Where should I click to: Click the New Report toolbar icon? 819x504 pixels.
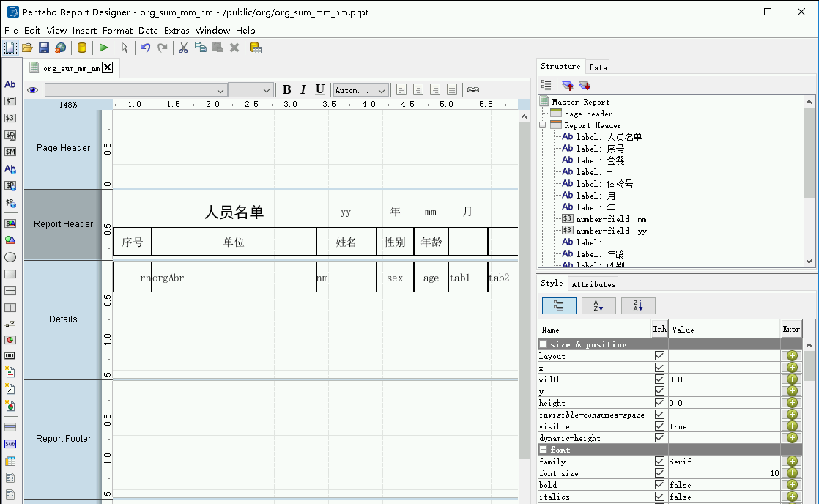10,48
